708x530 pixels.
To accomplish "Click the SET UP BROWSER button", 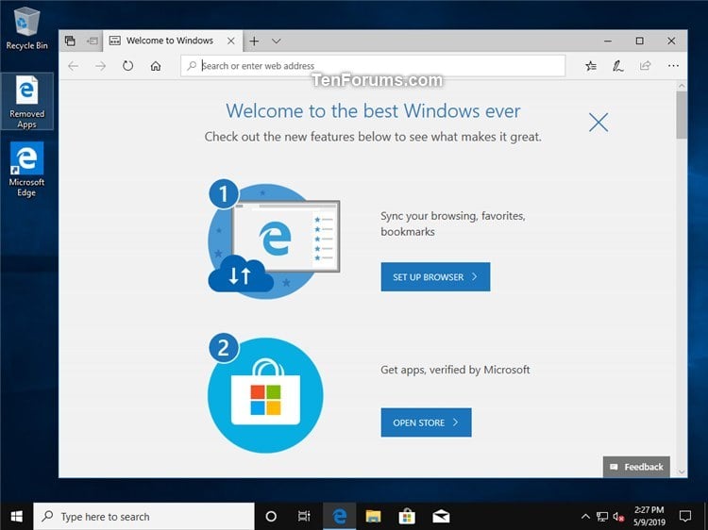I will (x=435, y=277).
